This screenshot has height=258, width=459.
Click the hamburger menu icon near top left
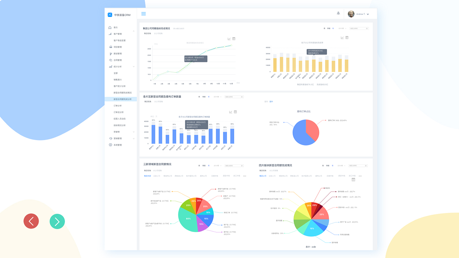[x=143, y=14]
